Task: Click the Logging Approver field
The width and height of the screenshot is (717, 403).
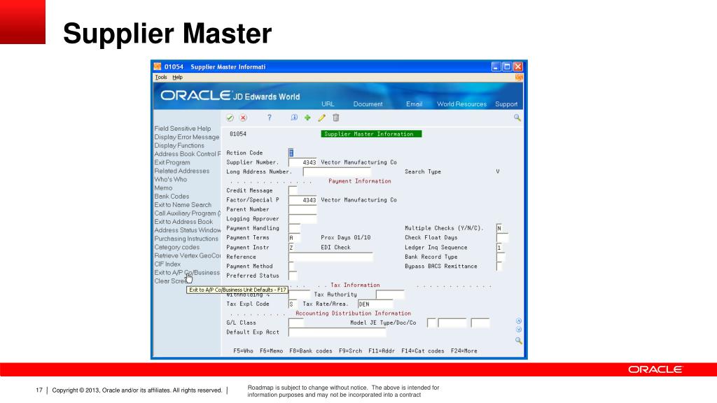Action: click(302, 219)
